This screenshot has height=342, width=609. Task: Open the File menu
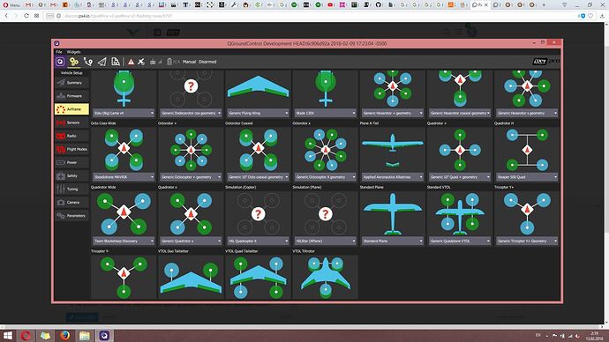(59, 52)
